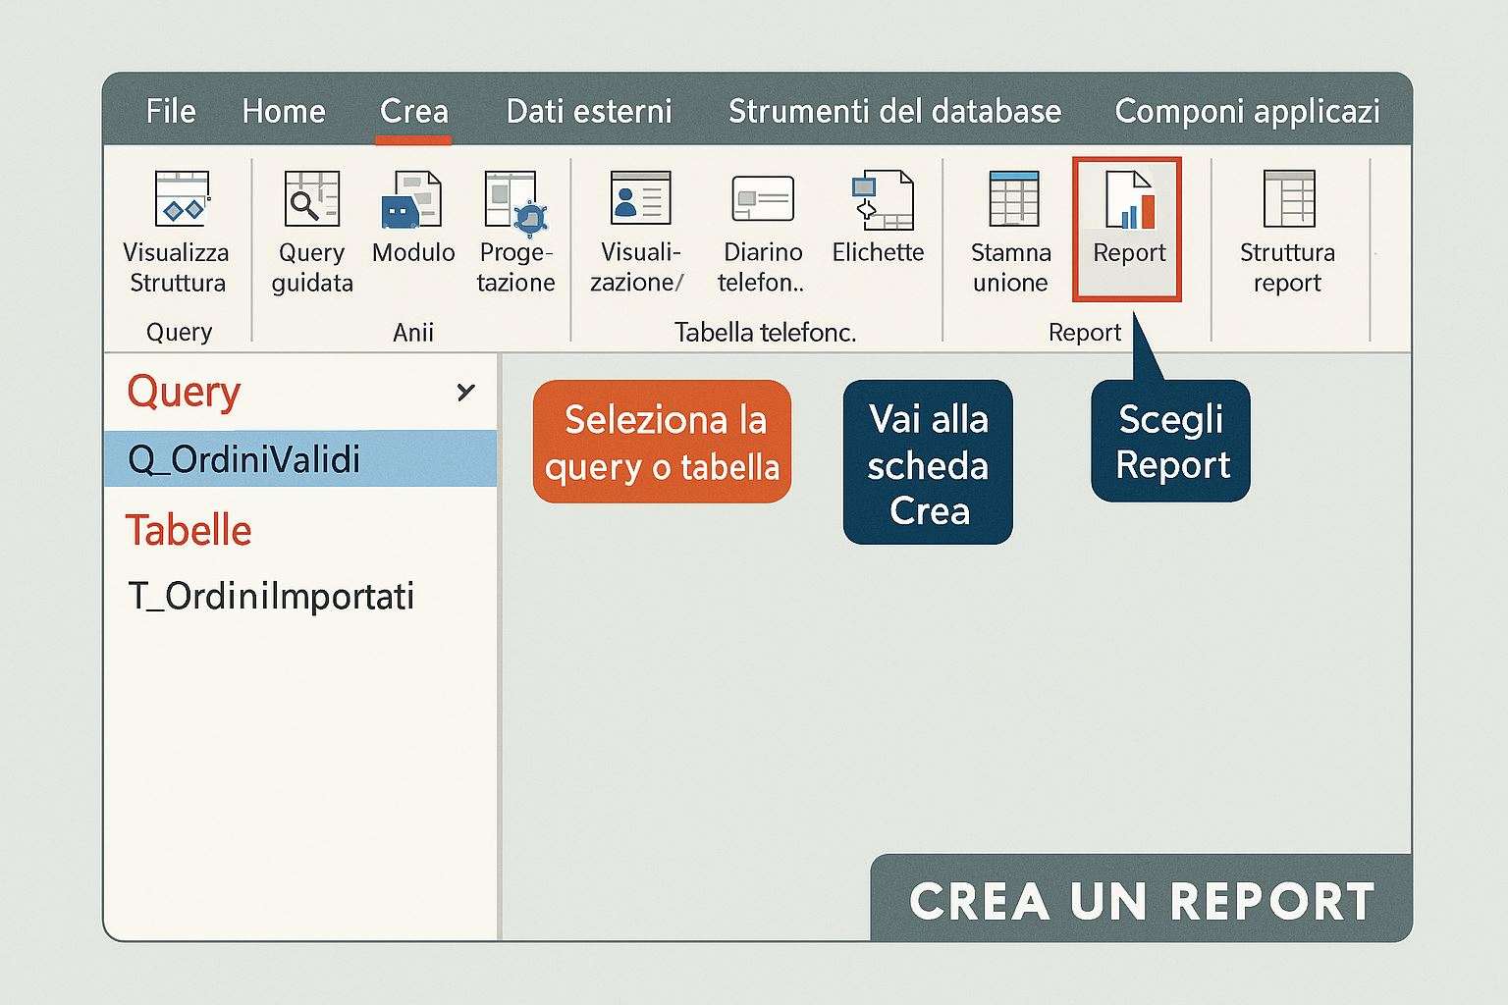The height and width of the screenshot is (1005, 1508).
Task: Click the Tabelle section header
Action: 188,530
